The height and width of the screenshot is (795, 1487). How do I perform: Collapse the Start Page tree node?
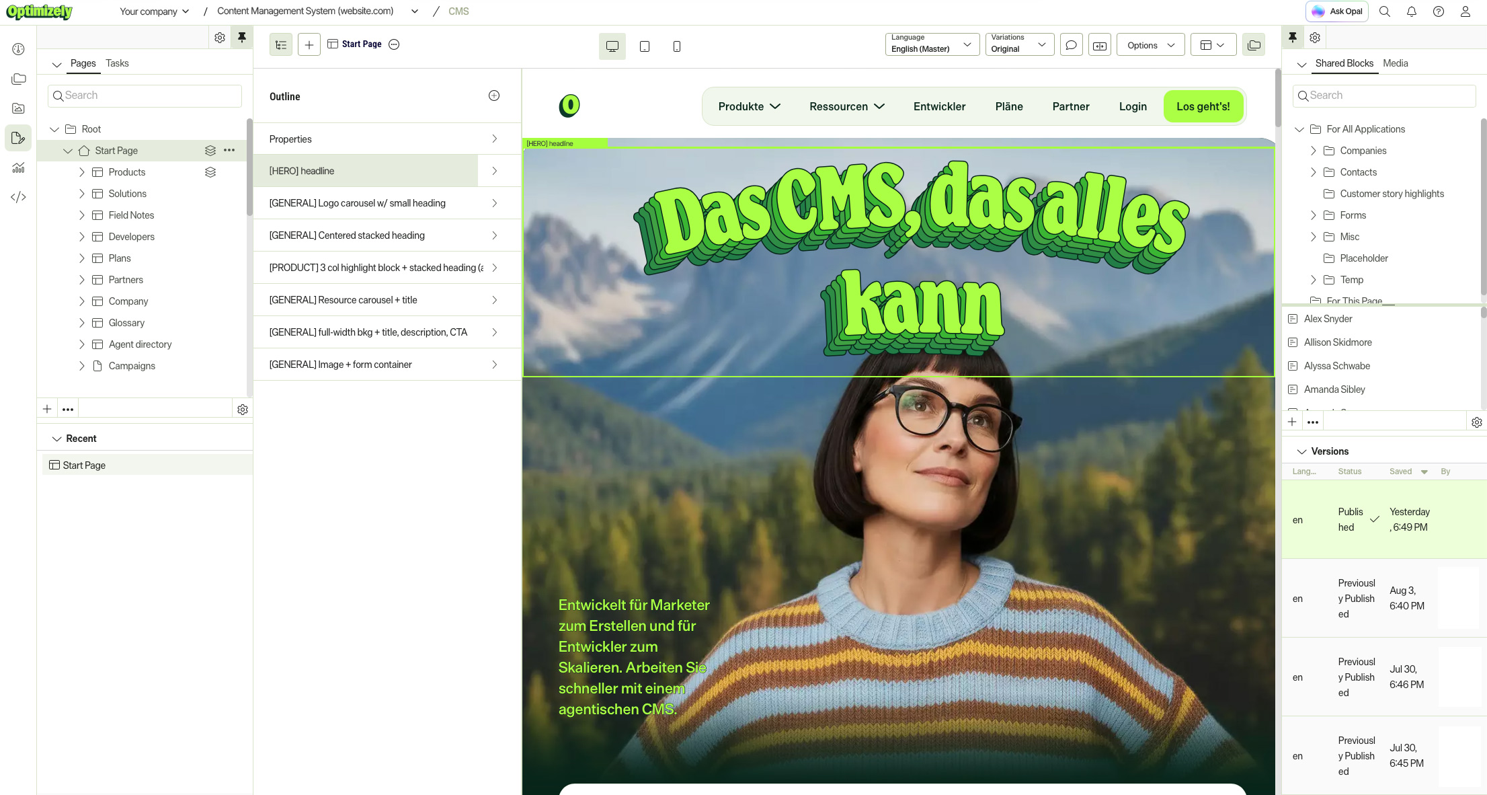point(68,151)
